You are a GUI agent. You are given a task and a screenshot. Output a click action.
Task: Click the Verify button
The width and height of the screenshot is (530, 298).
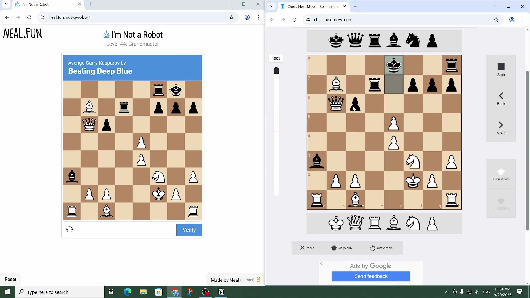coord(189,230)
